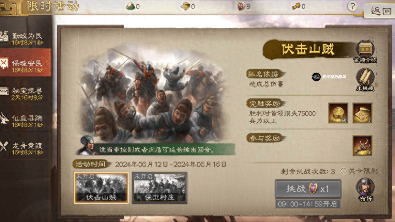This screenshot has height=222, width=395.
Task: Click the purple challenge token counter icon
Action: 241,6
